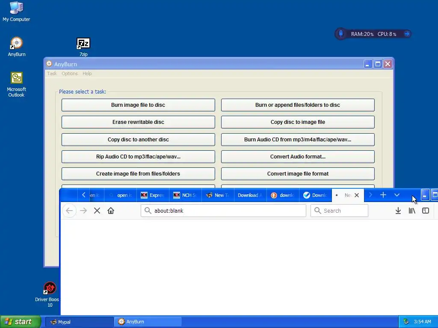Click the CPU: 8% reading in the widget

387,34
